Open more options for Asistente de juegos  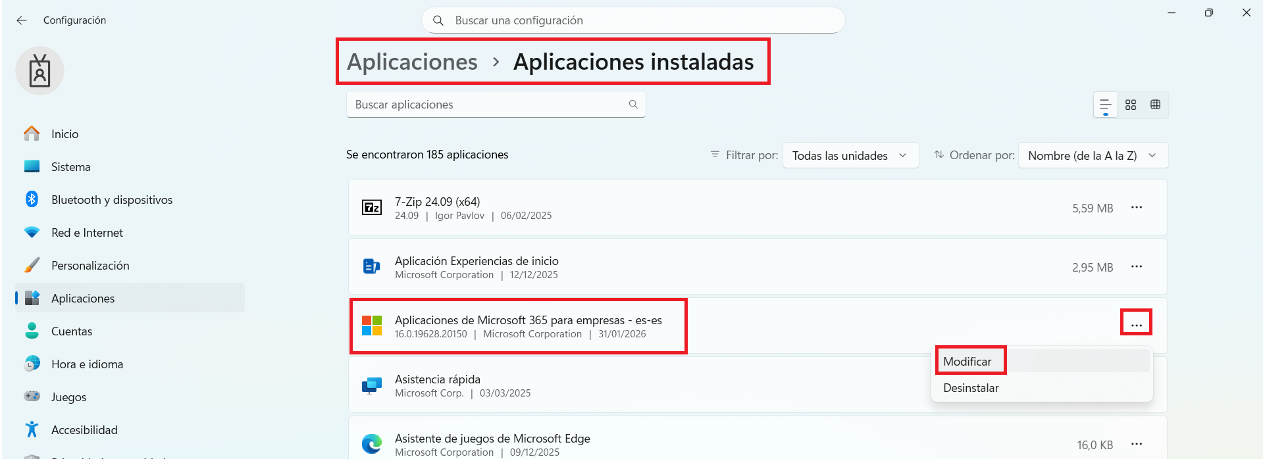pos(1136,445)
